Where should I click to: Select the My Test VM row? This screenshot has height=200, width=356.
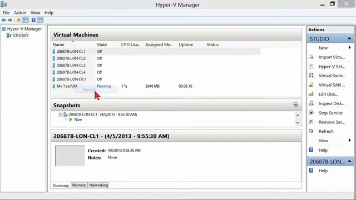pos(156,86)
